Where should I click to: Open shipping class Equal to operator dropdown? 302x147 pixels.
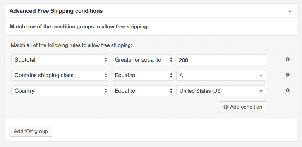pos(143,75)
